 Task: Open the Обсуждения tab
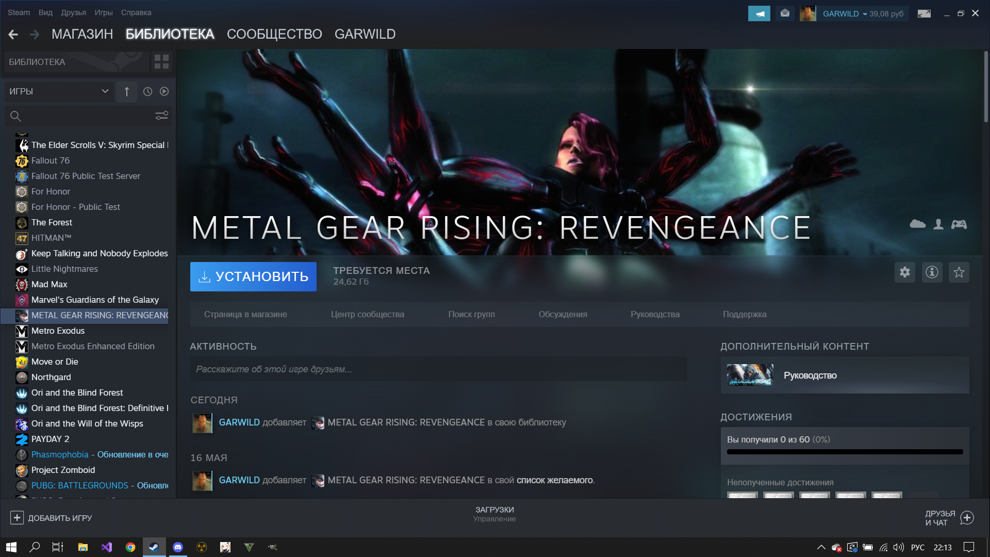pos(563,314)
